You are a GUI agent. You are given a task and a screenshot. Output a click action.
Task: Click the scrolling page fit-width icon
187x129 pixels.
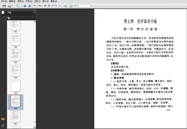65,6
